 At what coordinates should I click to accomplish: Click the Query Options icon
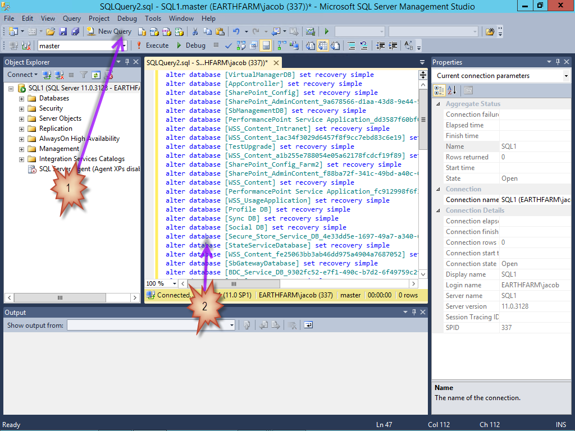point(253,46)
